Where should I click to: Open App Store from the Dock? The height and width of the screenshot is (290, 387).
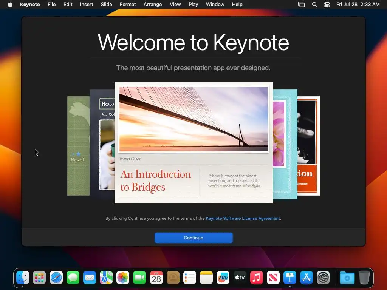click(307, 278)
